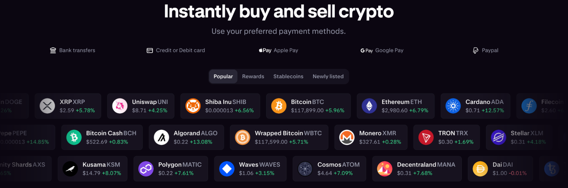Click the Kusama KSM bird icon
568x188 pixels.
(70, 169)
